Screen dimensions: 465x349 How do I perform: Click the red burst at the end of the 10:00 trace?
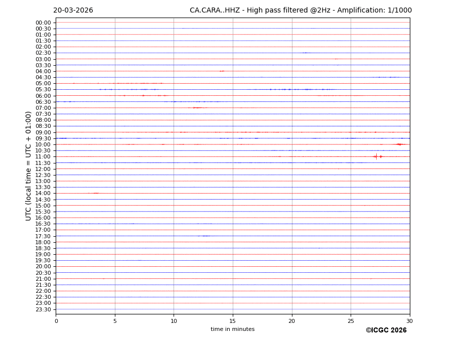pos(399,144)
